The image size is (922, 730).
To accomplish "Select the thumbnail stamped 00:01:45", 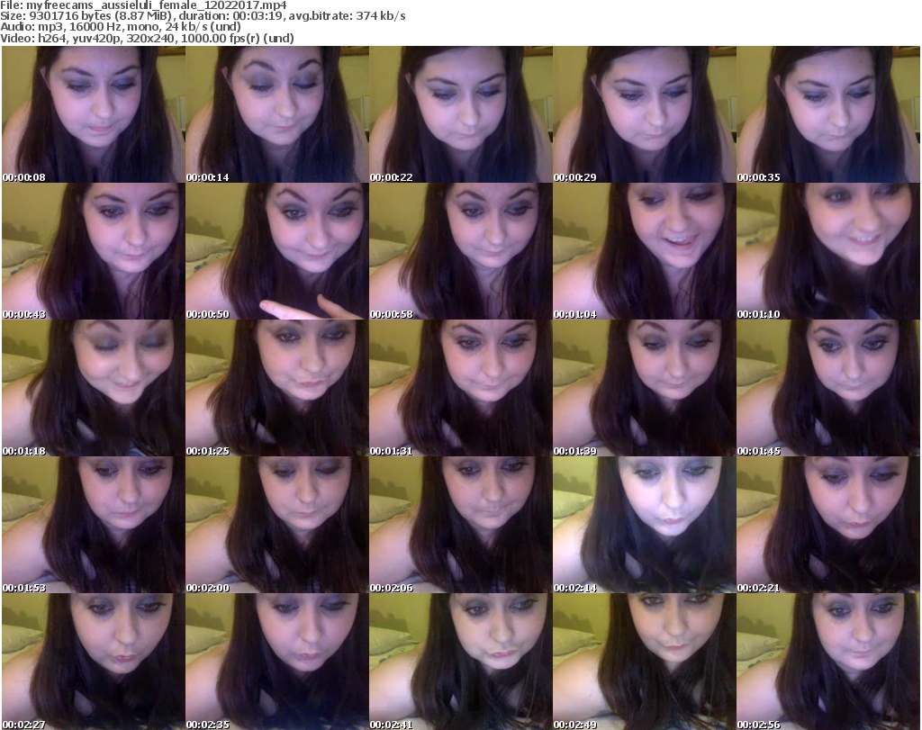I will (828, 389).
